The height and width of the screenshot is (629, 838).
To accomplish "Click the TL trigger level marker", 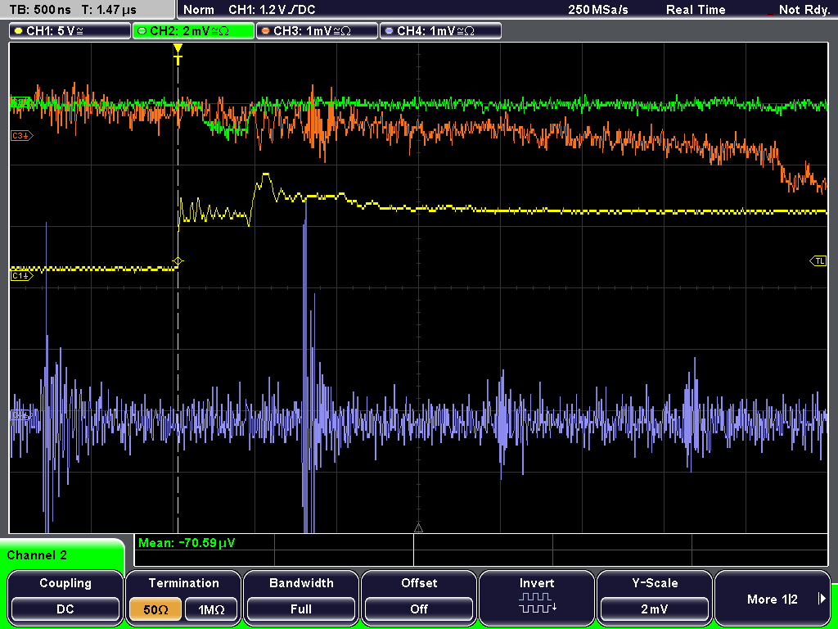I will click(818, 261).
